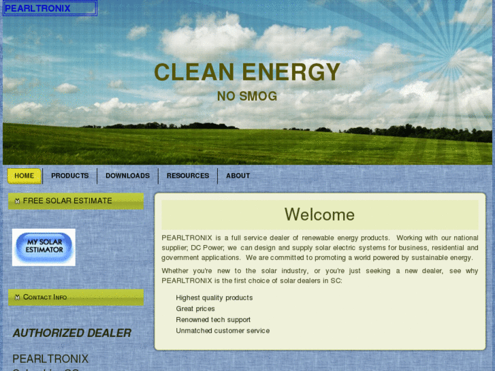The height and width of the screenshot is (371, 495).
Task: Click the PEARLTRONIX logo link
Action: pyautogui.click(x=50, y=8)
